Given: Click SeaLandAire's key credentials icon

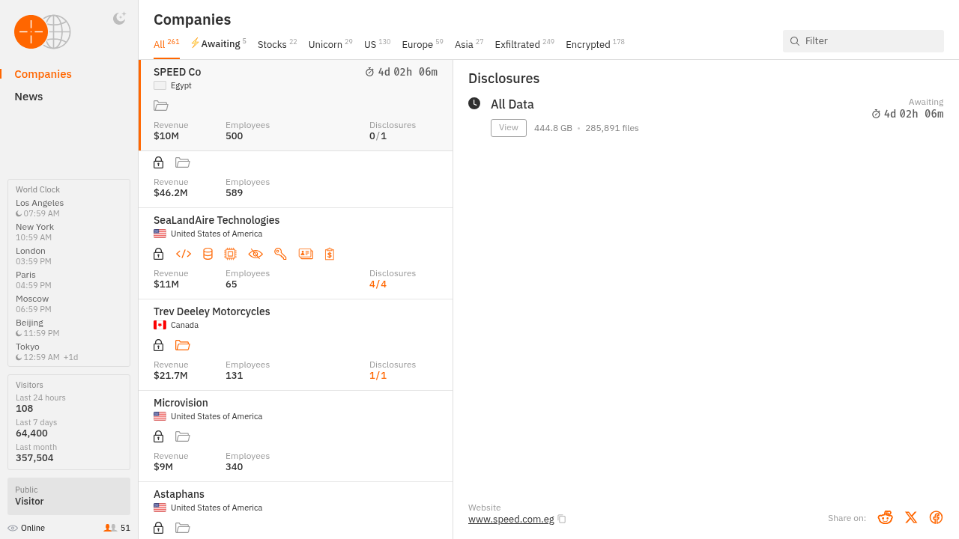Looking at the screenshot, I should pos(280,254).
